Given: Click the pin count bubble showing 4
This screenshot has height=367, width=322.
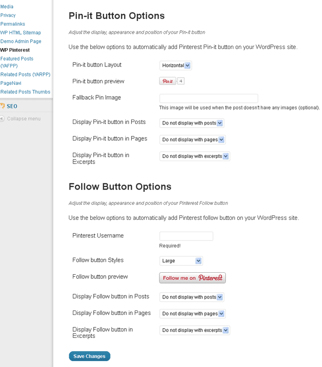Looking at the screenshot, I should coord(181,81).
